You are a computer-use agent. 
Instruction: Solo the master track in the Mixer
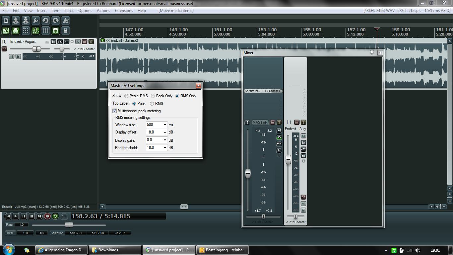tap(279, 123)
